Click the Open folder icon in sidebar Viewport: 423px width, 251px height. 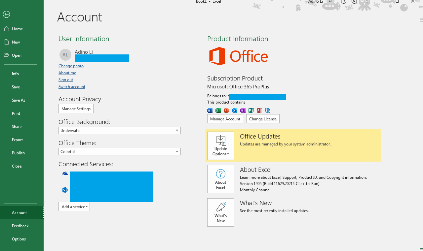click(x=7, y=55)
